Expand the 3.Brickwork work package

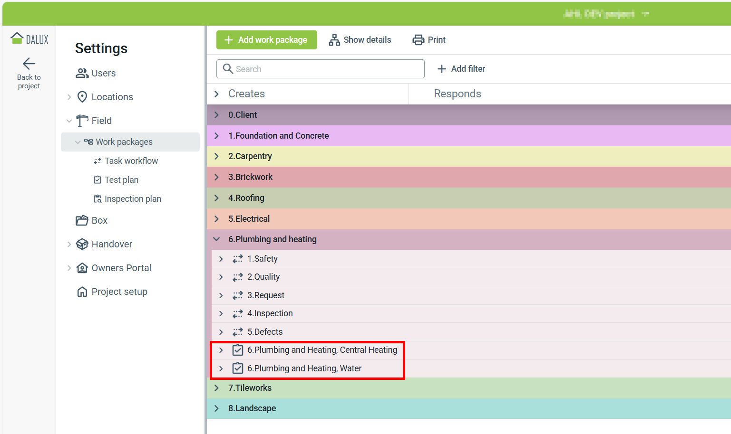[x=217, y=177]
